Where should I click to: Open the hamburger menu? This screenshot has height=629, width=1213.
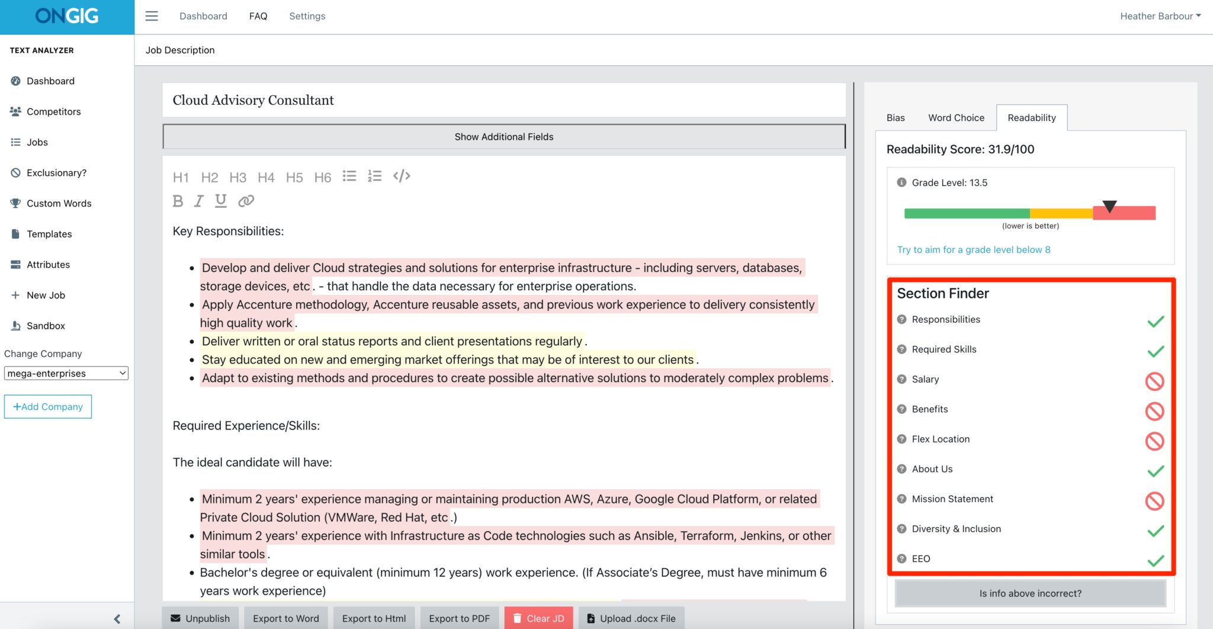(152, 16)
